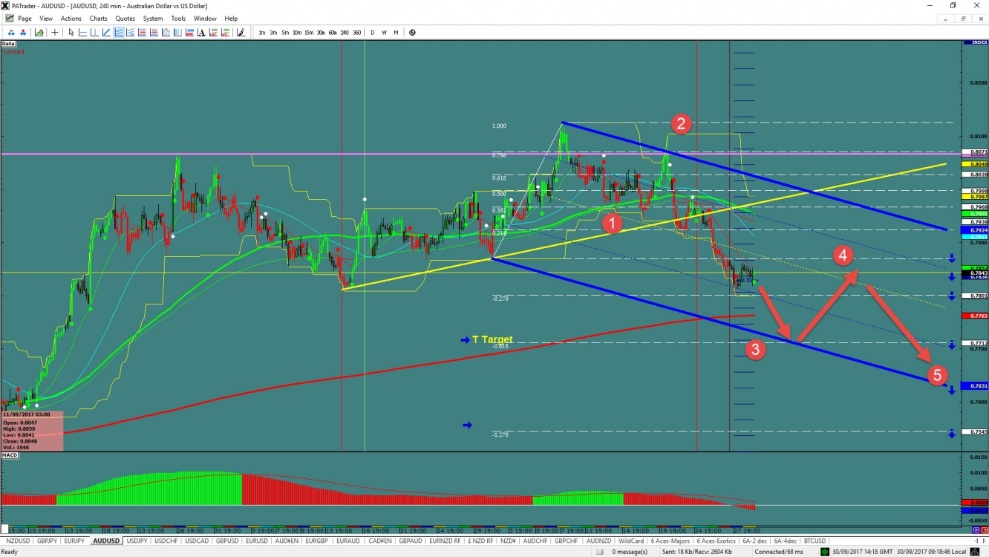Switch to the GBPJPY tab
Image resolution: width=989 pixels, height=557 pixels.
[x=48, y=541]
